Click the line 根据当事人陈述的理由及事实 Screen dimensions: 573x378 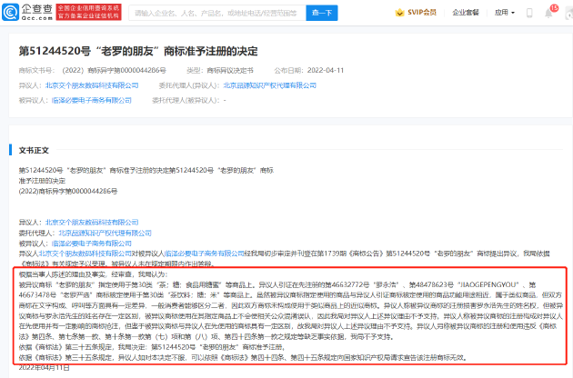pos(93,274)
